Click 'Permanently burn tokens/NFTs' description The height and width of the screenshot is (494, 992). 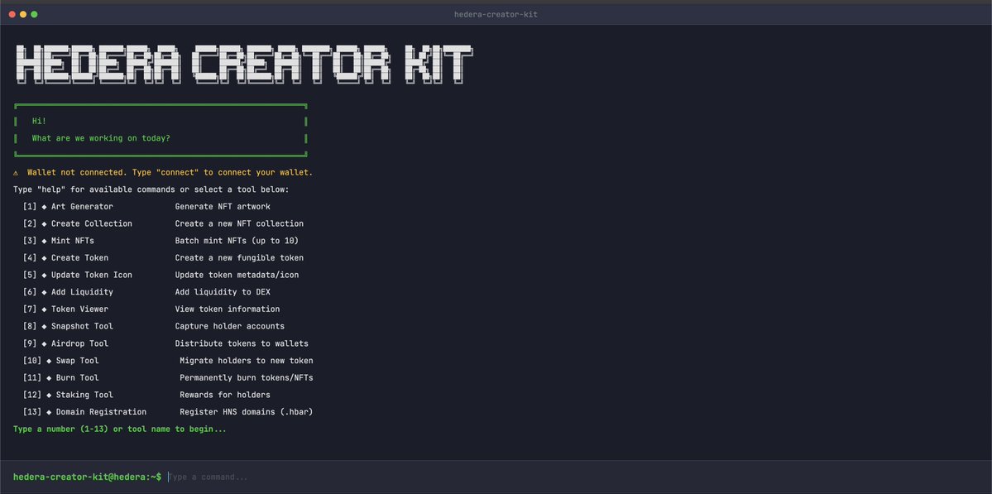246,377
